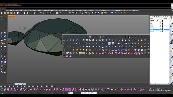Viewport: 173px width, 97px height.
Task: Click the four-viewports layout icon
Action: [57, 13]
